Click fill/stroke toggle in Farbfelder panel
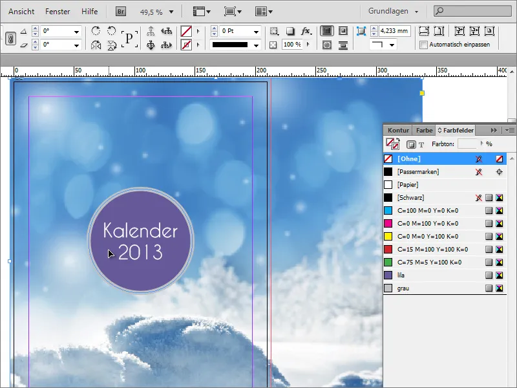 392,144
